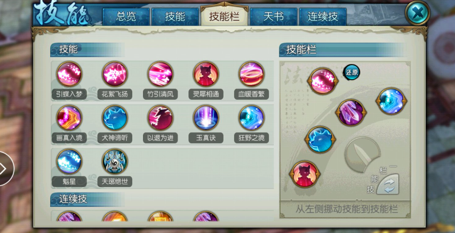The height and width of the screenshot is (233, 455).
Task: Toggle the skill bar switch arrows button
Action: [388, 184]
